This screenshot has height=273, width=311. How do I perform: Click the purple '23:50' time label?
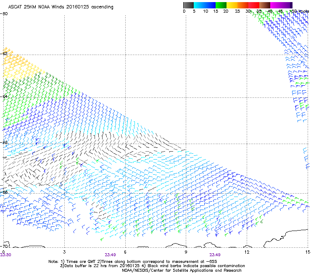click(x=6, y=255)
